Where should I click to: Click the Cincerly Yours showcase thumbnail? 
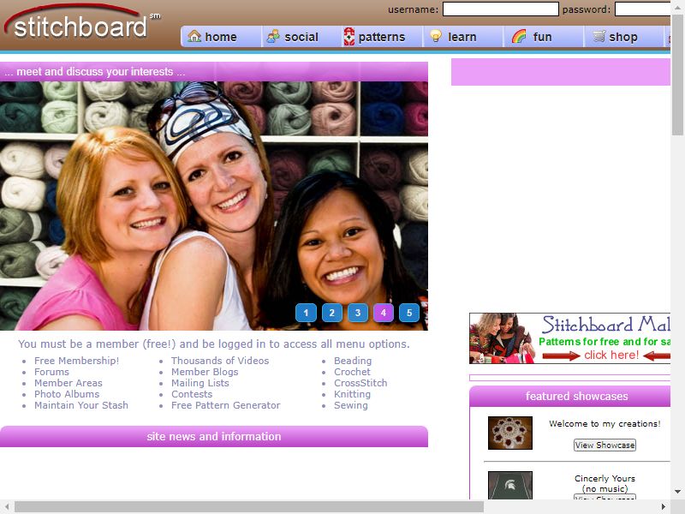point(510,485)
